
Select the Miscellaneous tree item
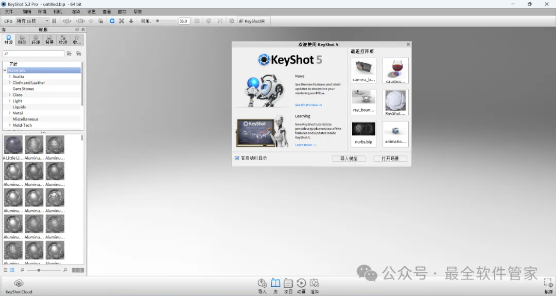click(26, 119)
